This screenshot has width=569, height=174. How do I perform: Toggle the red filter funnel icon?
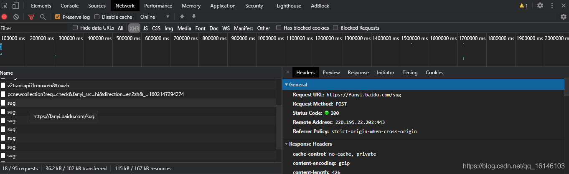(31, 17)
